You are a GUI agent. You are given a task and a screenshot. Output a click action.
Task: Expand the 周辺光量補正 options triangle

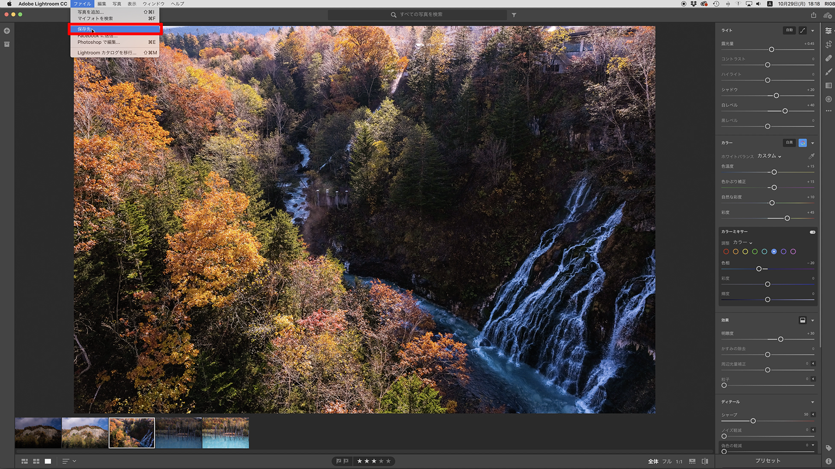click(813, 364)
